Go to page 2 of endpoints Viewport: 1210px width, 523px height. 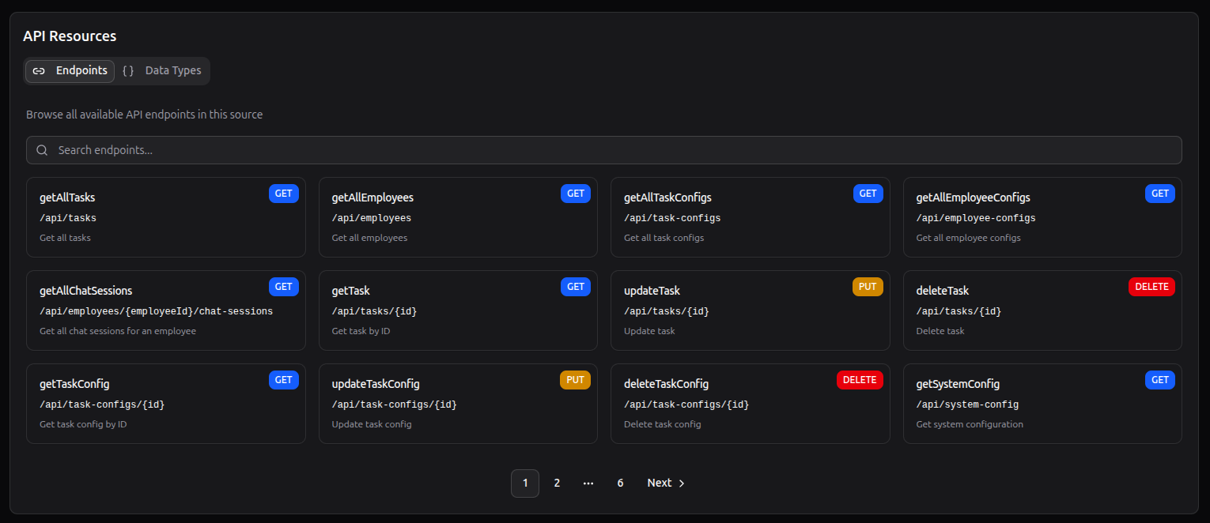[557, 483]
